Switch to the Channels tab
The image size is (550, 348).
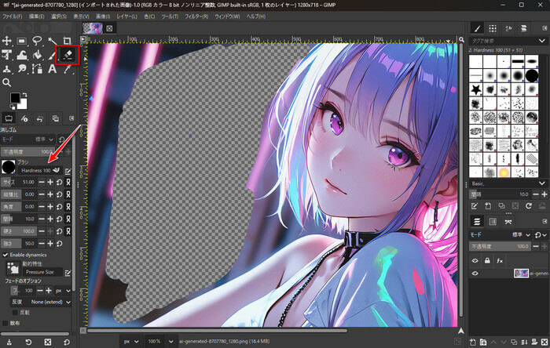coord(493,222)
